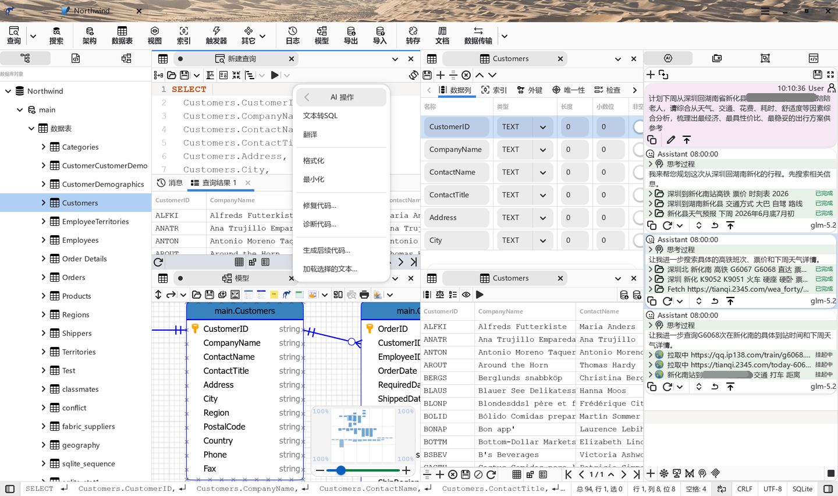Toggle the 非空 switch for CustomerID
The width and height of the screenshot is (838, 496).
pos(638,126)
